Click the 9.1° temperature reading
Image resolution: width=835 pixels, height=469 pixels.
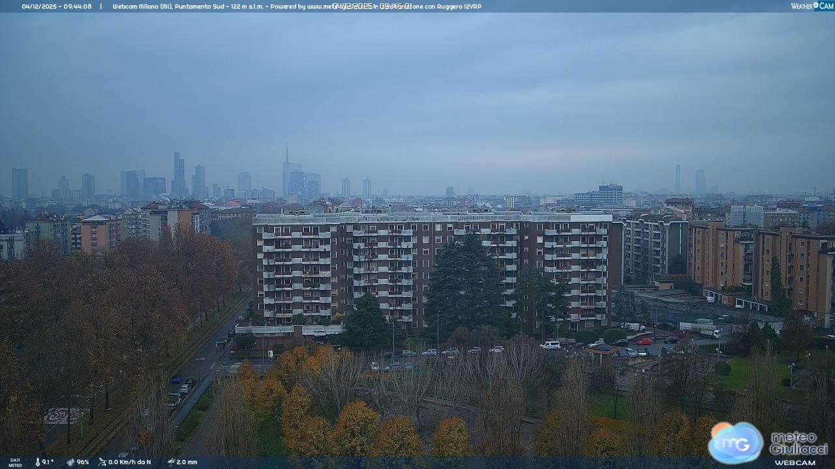point(48,462)
